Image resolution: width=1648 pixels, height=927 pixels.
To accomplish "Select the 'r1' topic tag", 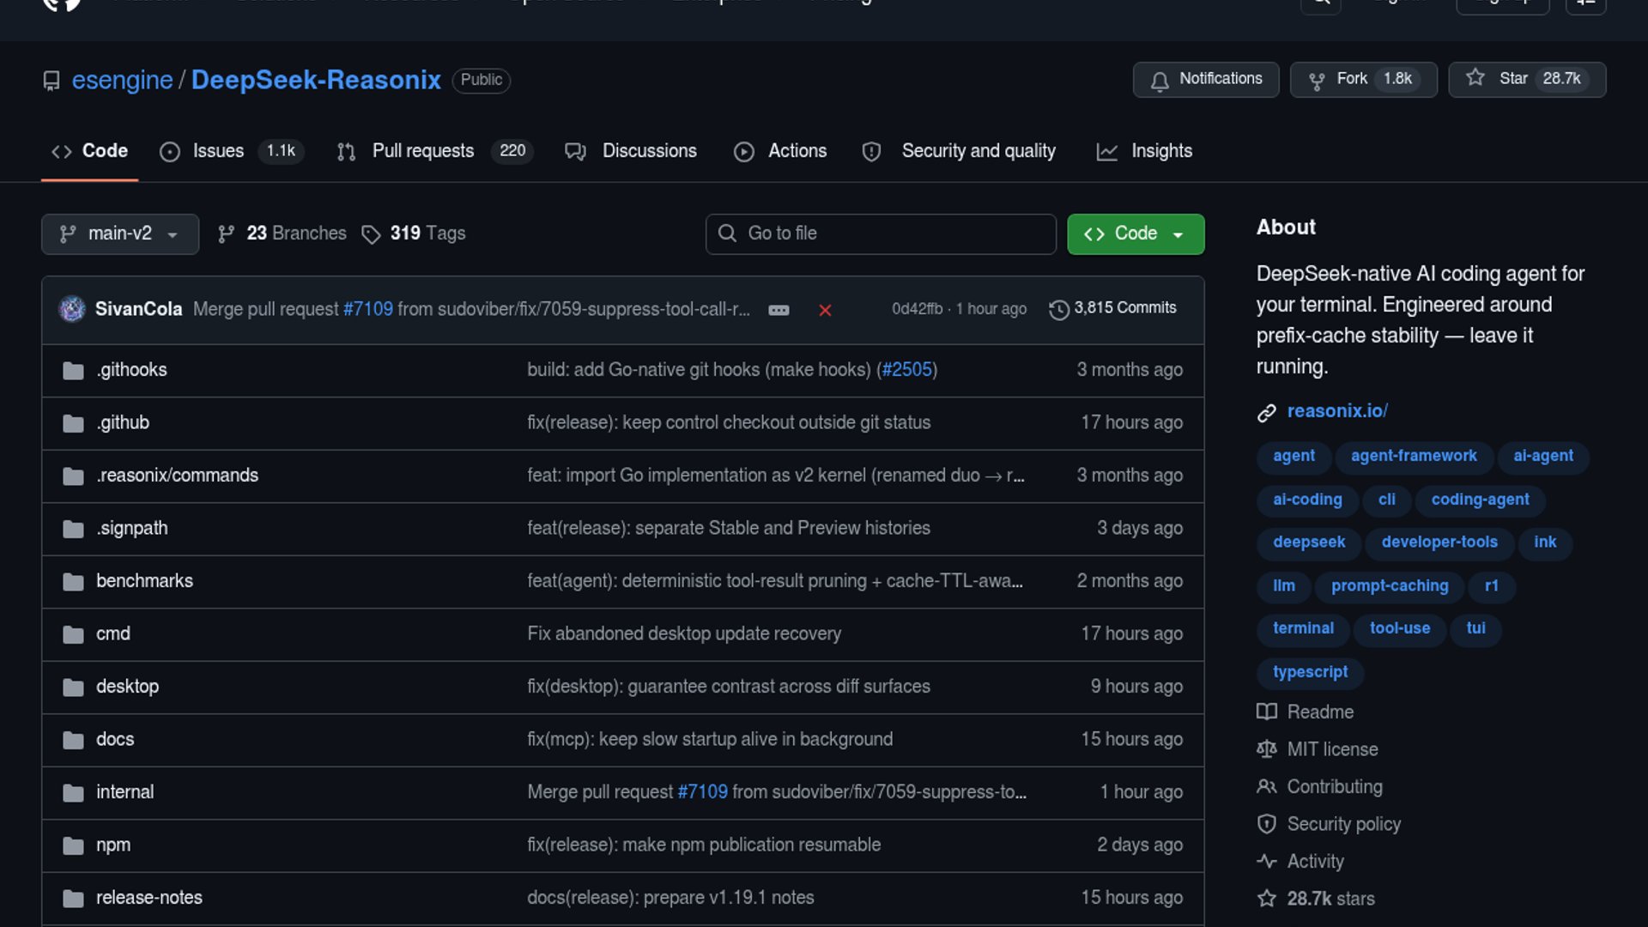I will point(1492,586).
